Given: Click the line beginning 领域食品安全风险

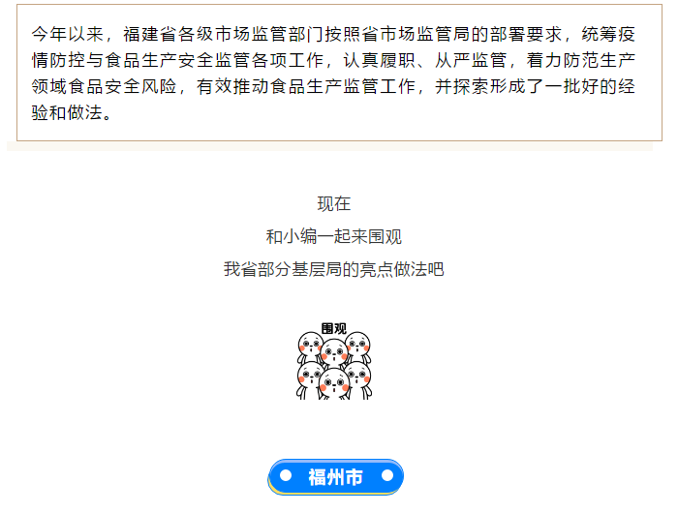Looking at the screenshot, I should (x=333, y=86).
